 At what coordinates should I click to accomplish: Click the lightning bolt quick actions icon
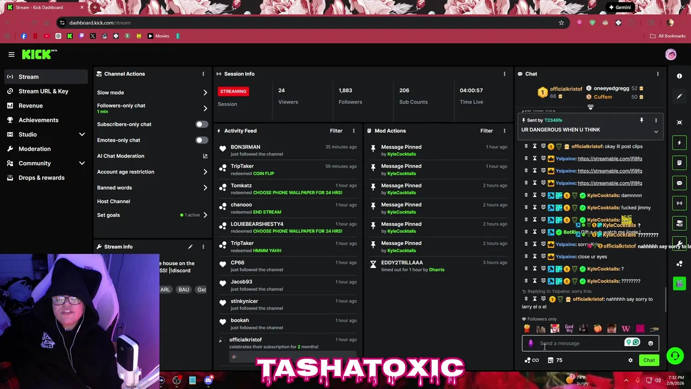680,143
